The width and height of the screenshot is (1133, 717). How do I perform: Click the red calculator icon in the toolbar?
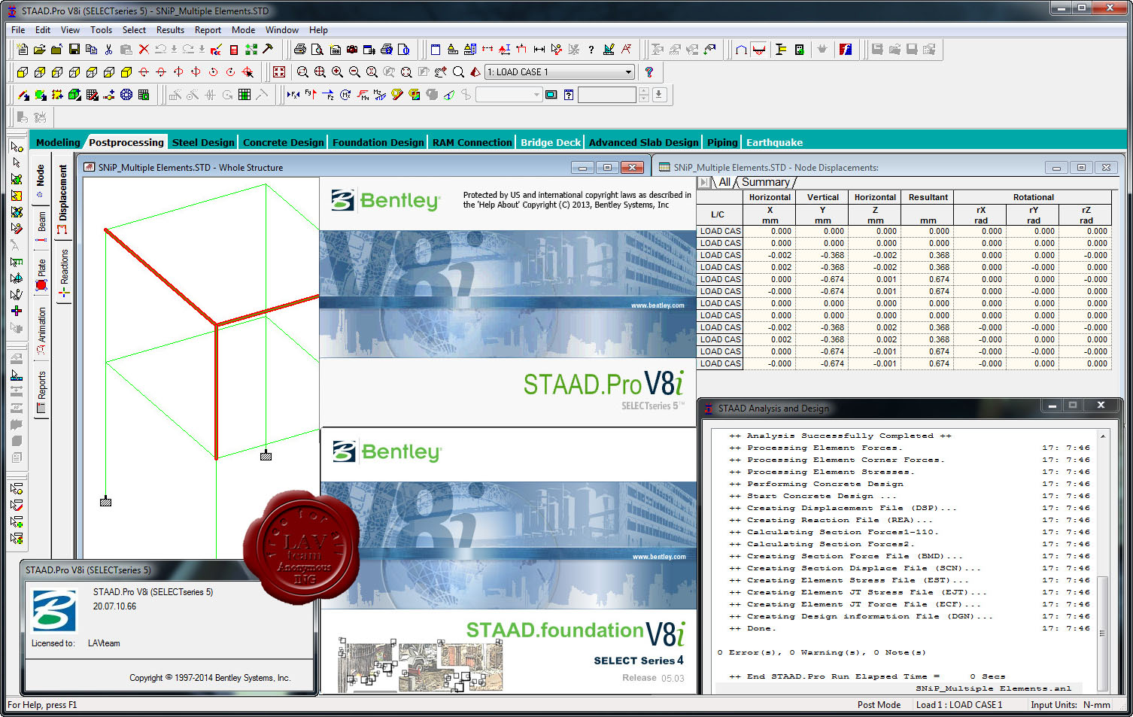click(x=234, y=50)
